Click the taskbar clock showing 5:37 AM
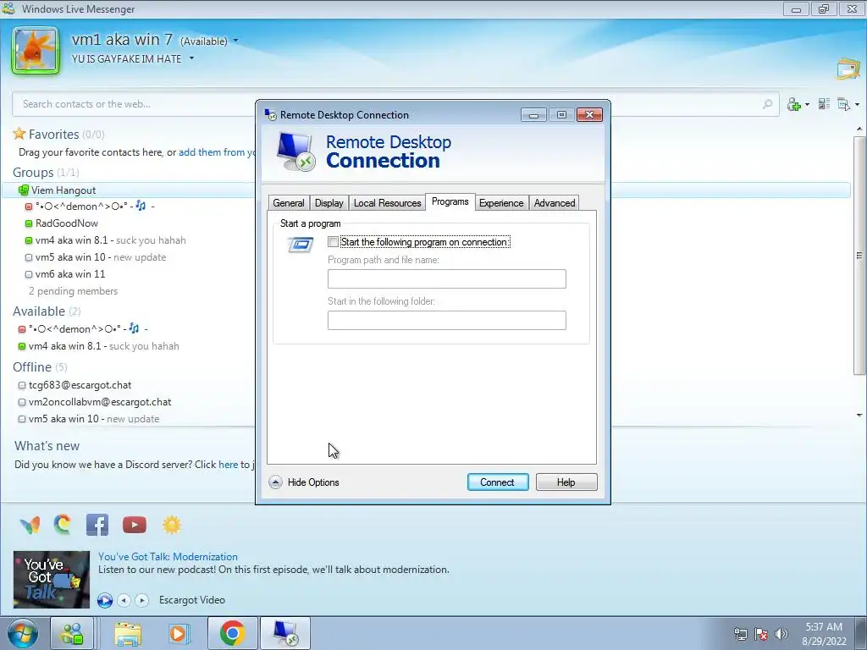Screen dimensions: 867x650 click(824, 634)
